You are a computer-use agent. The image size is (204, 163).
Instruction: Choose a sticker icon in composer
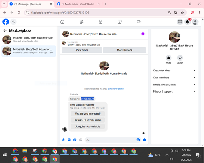pos(75,140)
